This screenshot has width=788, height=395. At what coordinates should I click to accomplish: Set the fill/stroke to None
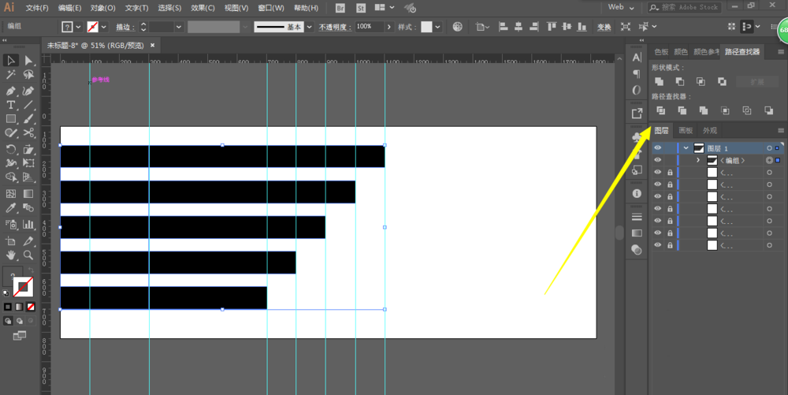click(31, 307)
